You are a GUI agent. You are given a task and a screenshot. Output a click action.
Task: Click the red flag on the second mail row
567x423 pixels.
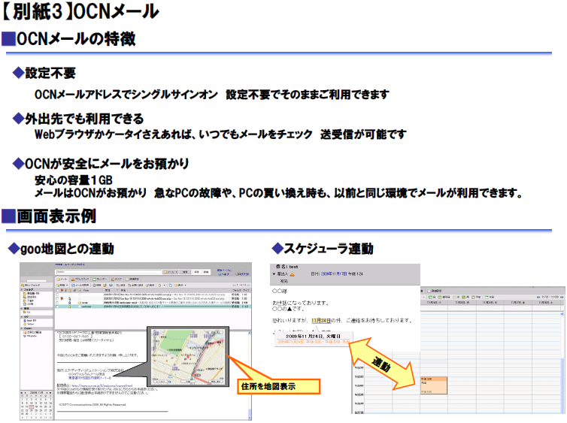62,299
